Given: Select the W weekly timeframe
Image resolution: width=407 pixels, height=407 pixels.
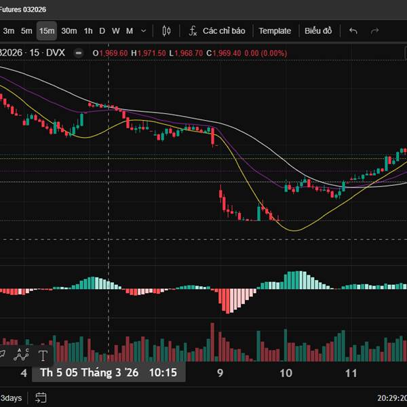Looking at the screenshot, I should (115, 31).
